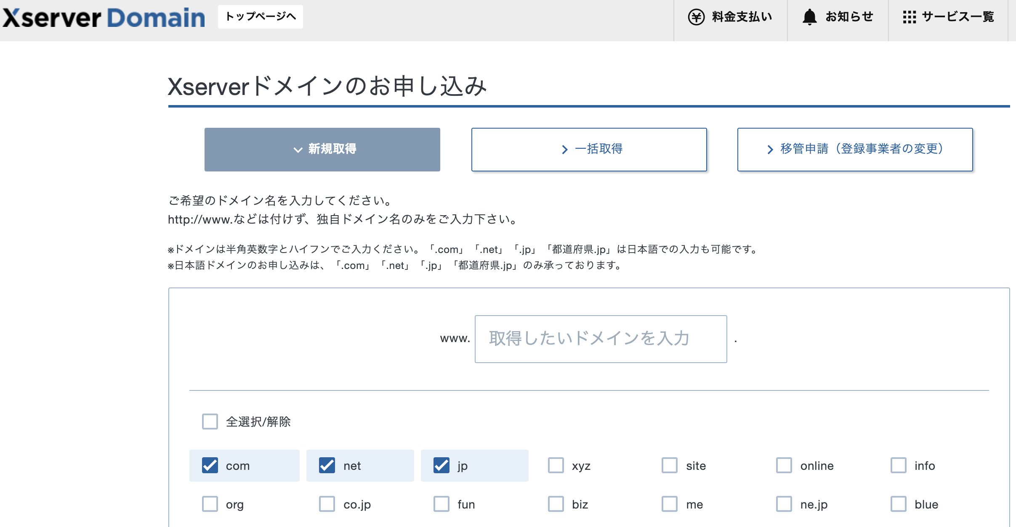Click chevron arrow on 移管申請 button
The image size is (1016, 527).
[x=770, y=150]
